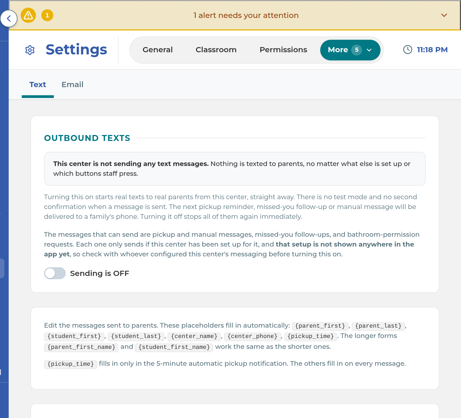Screen dimensions: 461x418
Task: Click the OUTBOUND TEXTS section heading
Action: (87, 138)
